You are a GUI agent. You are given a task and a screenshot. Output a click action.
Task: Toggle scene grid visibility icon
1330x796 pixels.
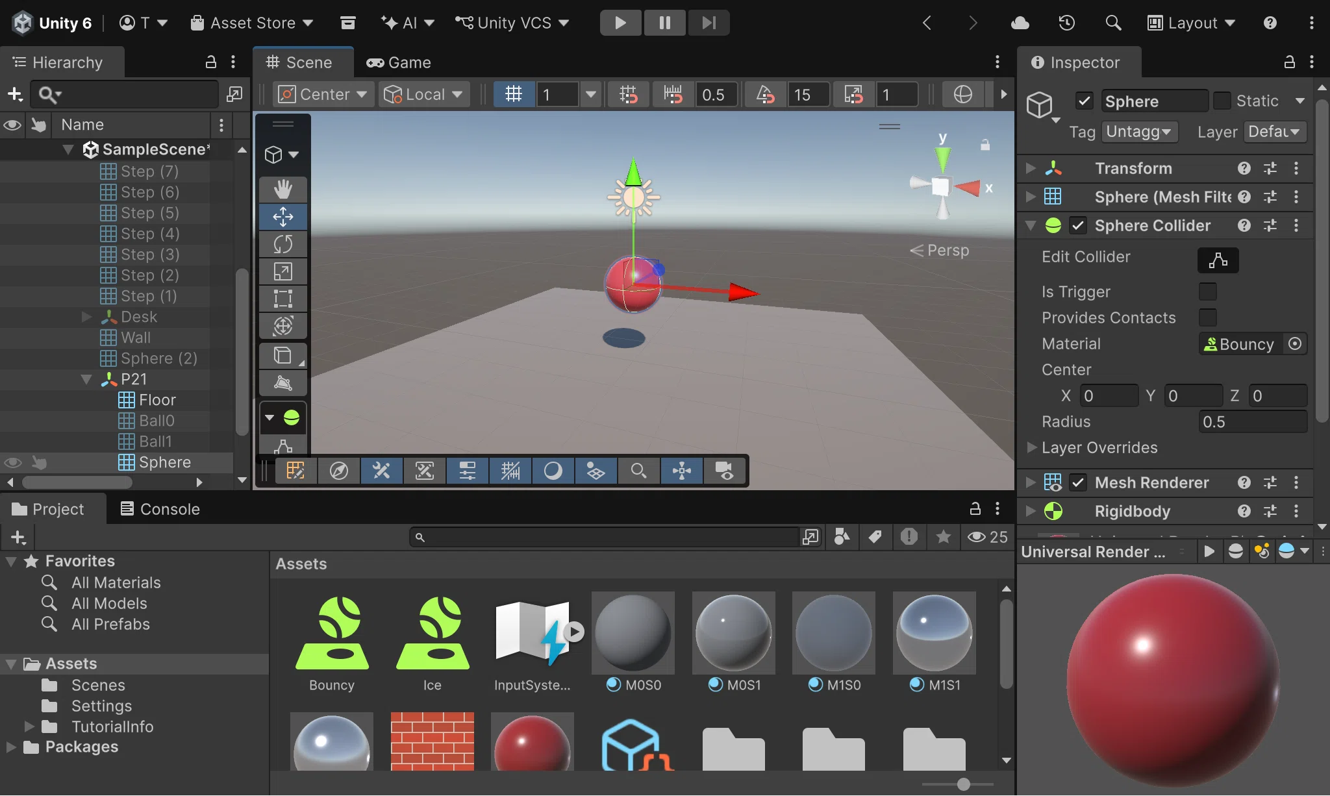tap(514, 95)
